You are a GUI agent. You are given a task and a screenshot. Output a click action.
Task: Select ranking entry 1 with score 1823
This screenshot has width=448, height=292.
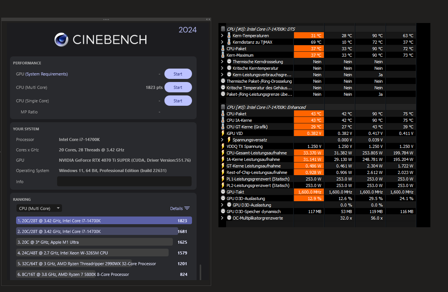pos(104,221)
